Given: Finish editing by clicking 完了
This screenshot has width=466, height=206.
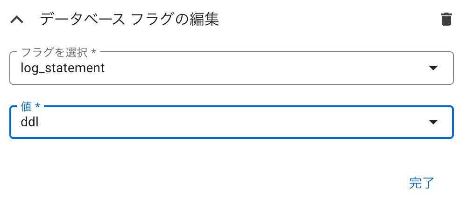Looking at the screenshot, I should pyautogui.click(x=422, y=183).
